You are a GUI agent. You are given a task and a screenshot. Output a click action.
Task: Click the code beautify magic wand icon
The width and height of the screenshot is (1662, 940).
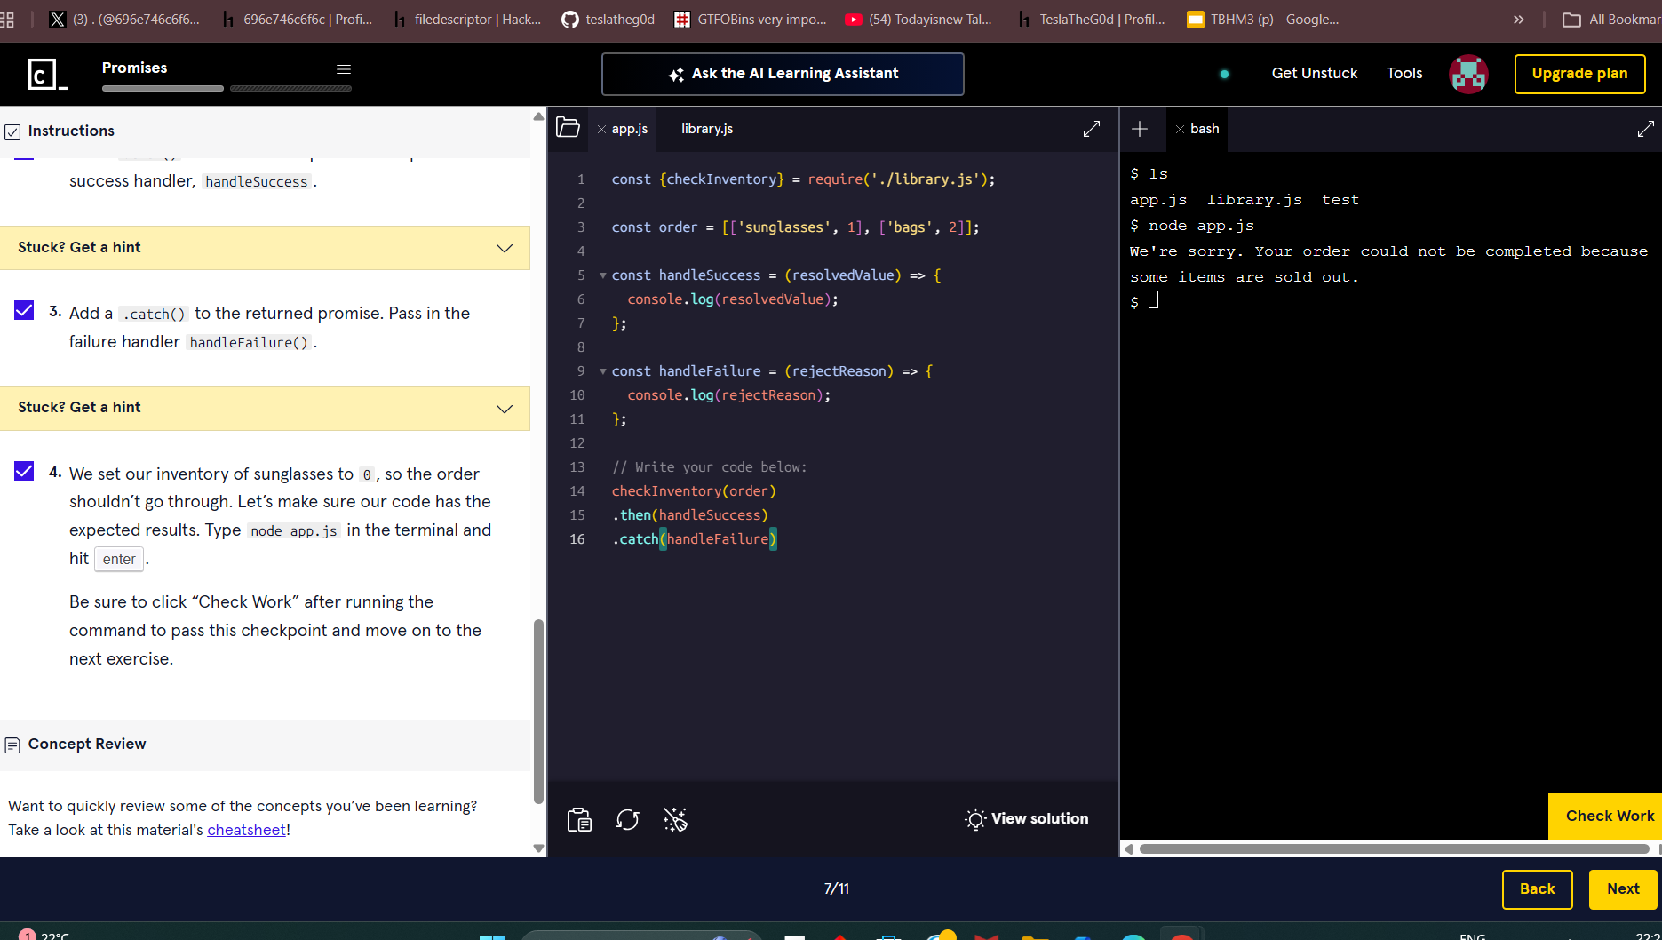pos(675,819)
